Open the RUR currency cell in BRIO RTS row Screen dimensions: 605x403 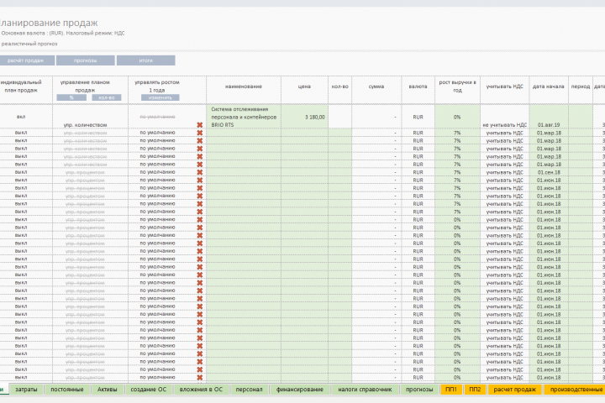(x=418, y=117)
